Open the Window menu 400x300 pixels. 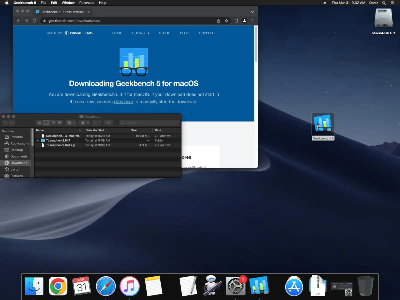pos(68,3)
